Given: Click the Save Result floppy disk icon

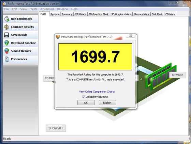Looking at the screenshot, I should point(6,35).
